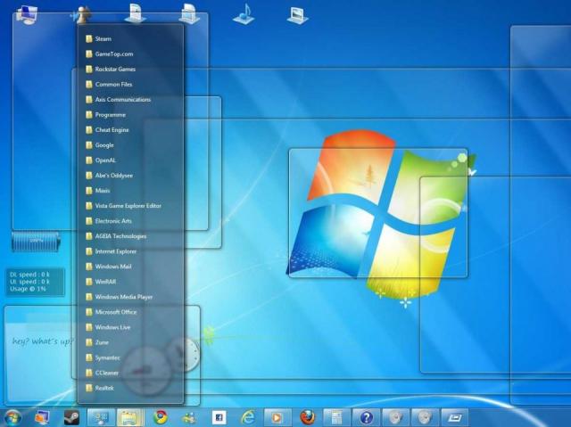571x427 pixels.
Task: Open the blue question mark Help icon
Action: click(x=367, y=417)
